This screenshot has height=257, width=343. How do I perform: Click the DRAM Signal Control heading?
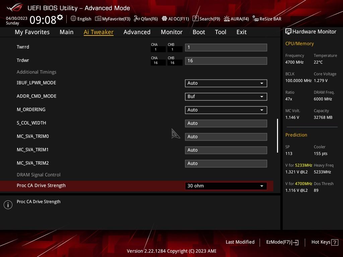39,175
